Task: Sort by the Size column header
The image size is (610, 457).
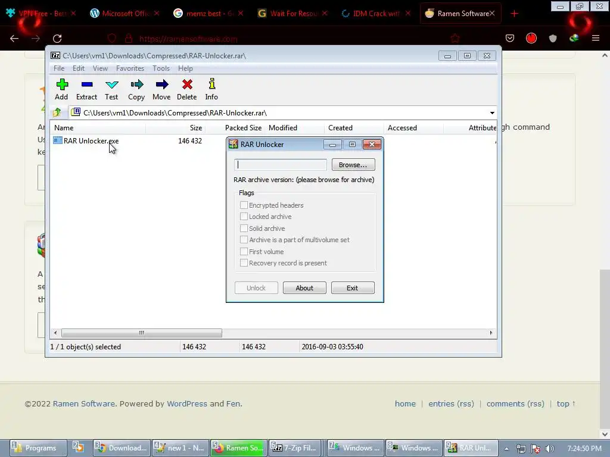Action: [176, 128]
